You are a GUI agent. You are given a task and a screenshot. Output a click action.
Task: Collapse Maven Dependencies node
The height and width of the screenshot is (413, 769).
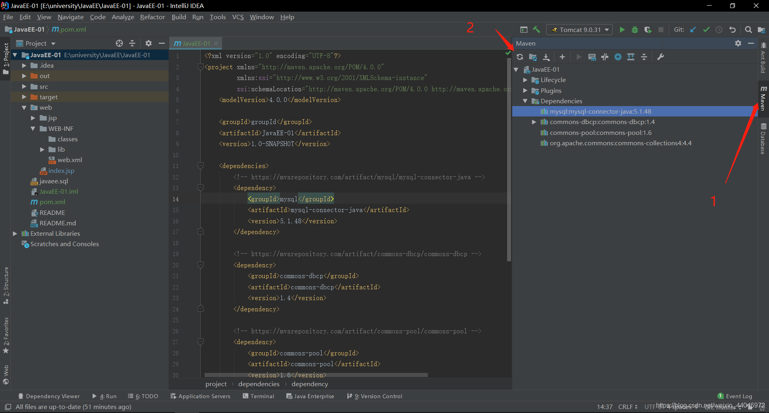(525, 101)
